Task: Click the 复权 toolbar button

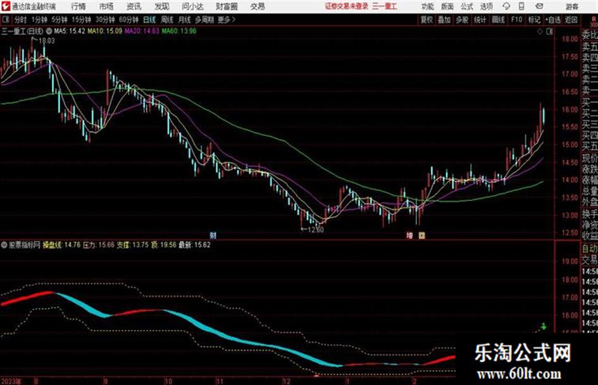Action: pos(427,20)
